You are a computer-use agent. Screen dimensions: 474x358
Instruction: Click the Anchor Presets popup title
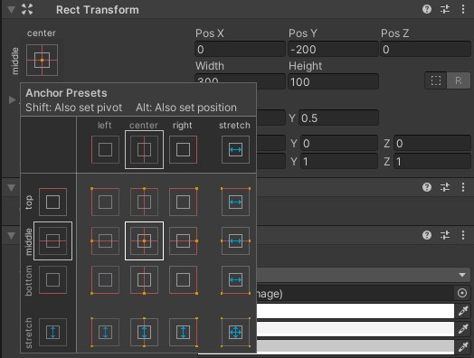click(66, 93)
